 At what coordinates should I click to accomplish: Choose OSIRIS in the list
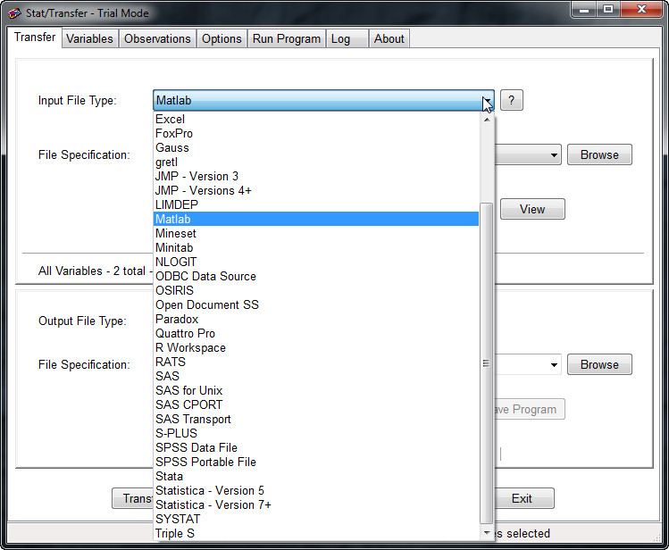coord(315,291)
